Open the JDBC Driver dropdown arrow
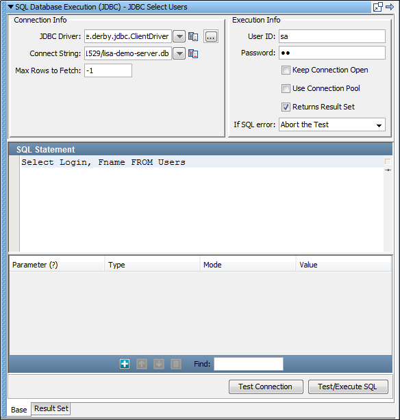This screenshot has width=400, height=420. [179, 36]
